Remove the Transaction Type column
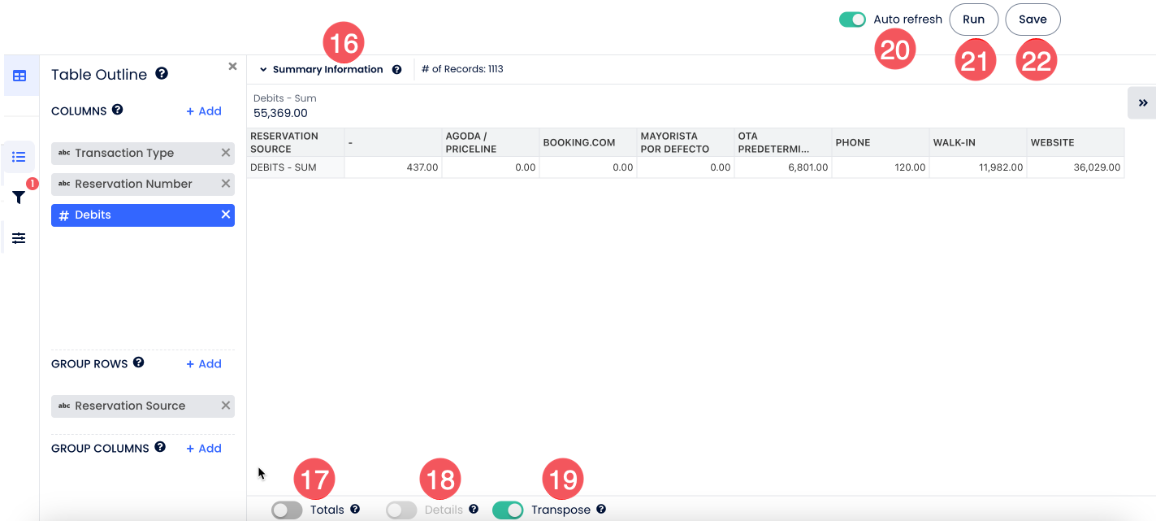 (x=226, y=153)
